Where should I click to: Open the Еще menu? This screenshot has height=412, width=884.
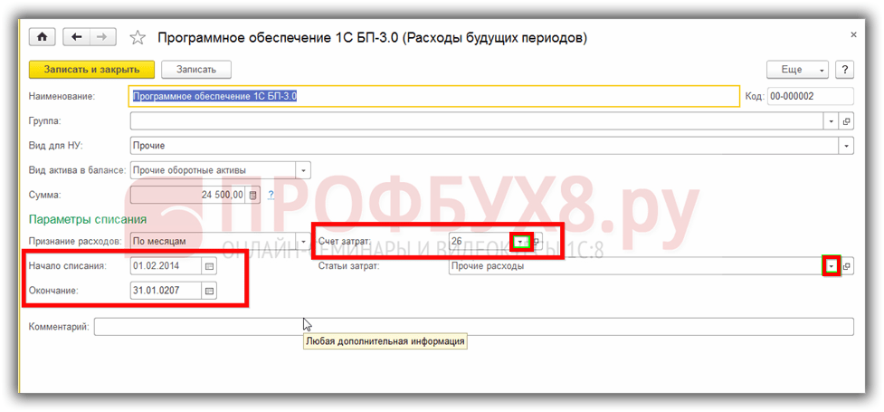point(797,70)
